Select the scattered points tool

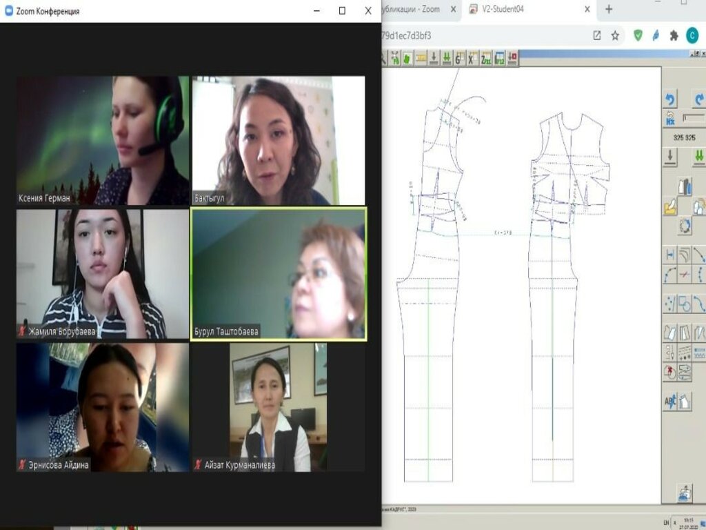[x=670, y=304]
